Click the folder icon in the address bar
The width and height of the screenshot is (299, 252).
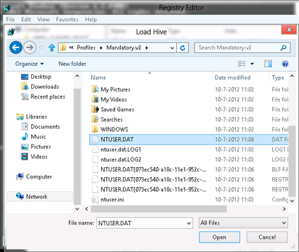click(63, 47)
